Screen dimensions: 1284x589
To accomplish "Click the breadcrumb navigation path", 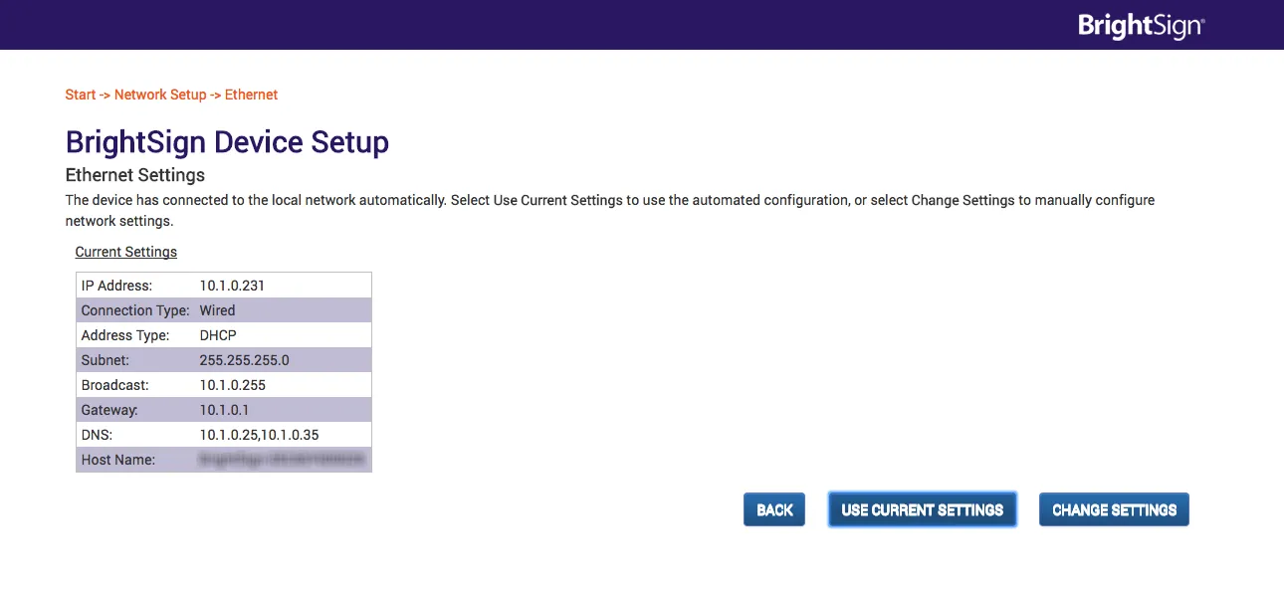I will click(x=171, y=95).
